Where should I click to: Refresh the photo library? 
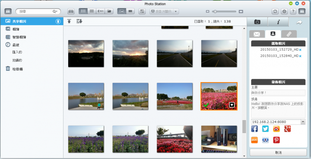[x=275, y=11]
